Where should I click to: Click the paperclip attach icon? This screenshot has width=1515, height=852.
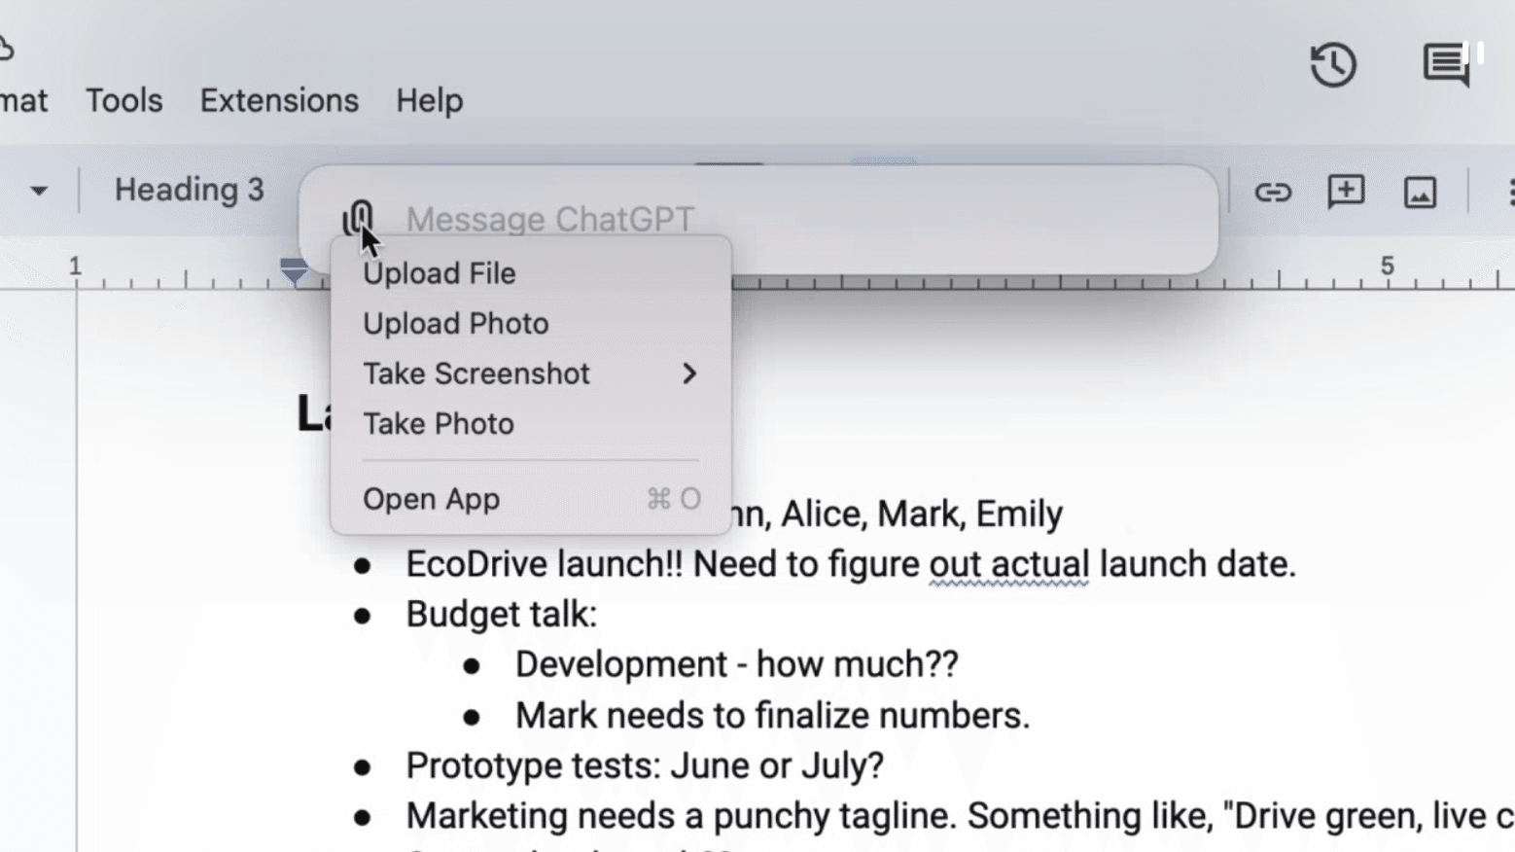click(x=358, y=217)
